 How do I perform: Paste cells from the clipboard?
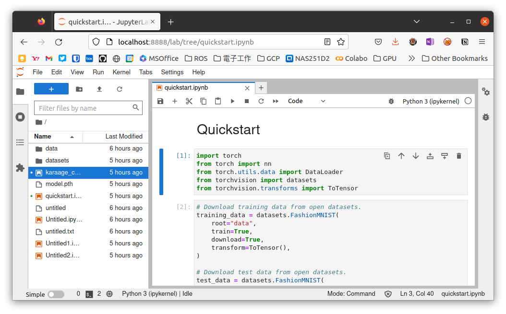218,101
